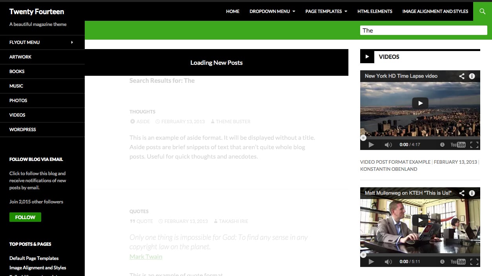Expand the Flyout Menu sidebar item

(x=42, y=42)
